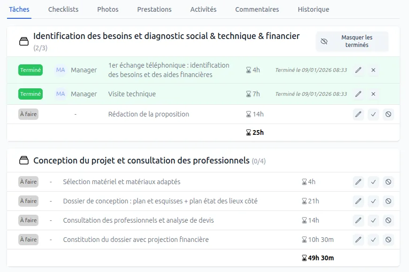This screenshot has width=409, height=272.
Task: Collapse Conception du projet section
Action: pyautogui.click(x=23, y=161)
